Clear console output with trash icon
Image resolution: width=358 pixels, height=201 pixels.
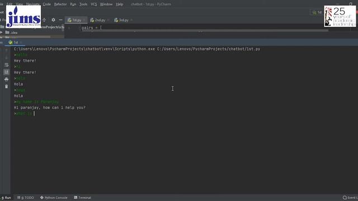click(6, 87)
